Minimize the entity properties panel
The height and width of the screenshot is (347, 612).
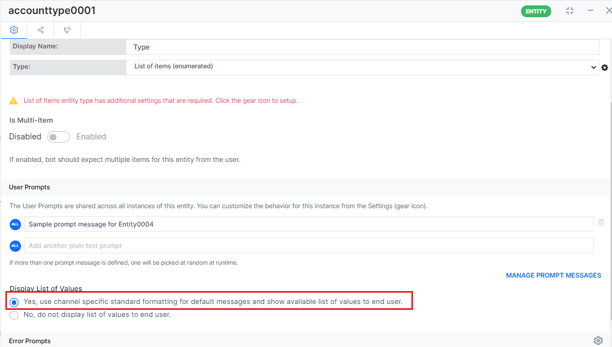(x=590, y=11)
